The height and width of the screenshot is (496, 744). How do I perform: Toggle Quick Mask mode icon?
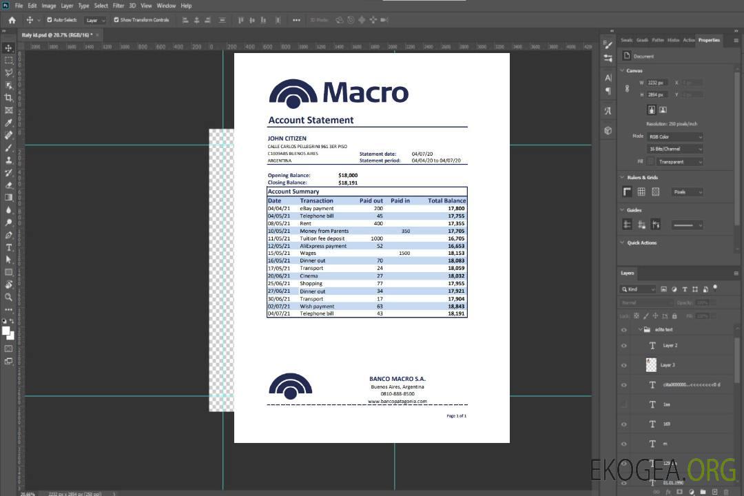tap(8, 349)
